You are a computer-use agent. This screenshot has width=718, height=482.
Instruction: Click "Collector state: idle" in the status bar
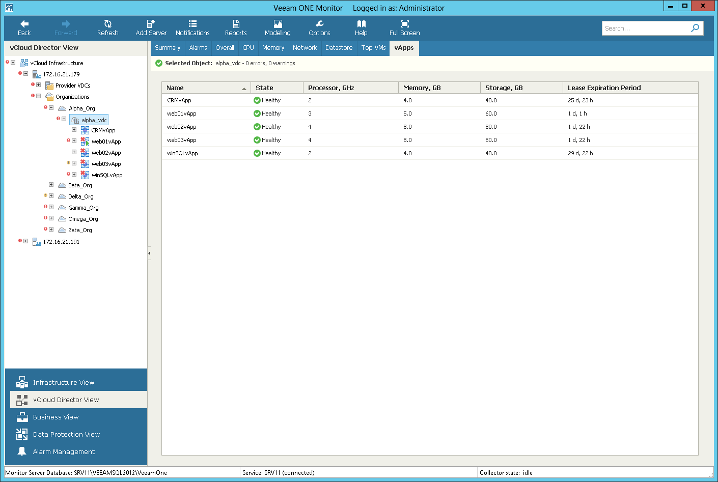pyautogui.click(x=506, y=473)
